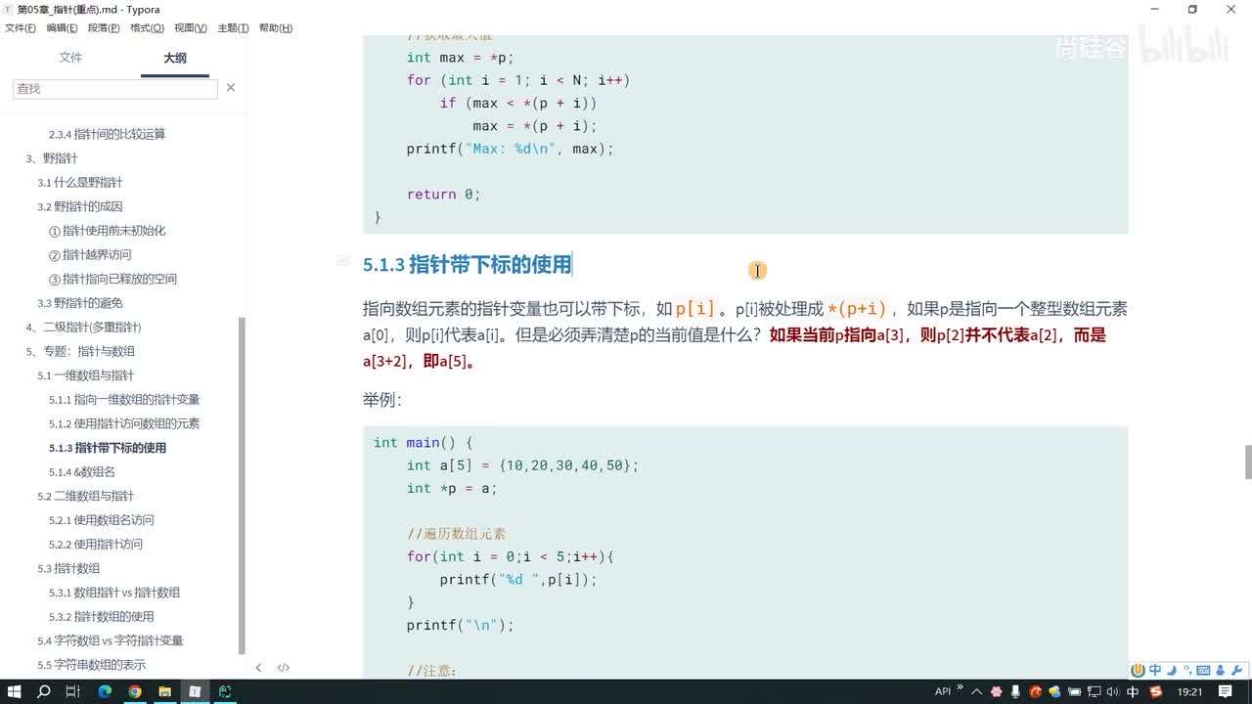Viewport: 1252px width, 704px height.
Task: Open the 编辑(E) menu
Action: click(x=63, y=28)
